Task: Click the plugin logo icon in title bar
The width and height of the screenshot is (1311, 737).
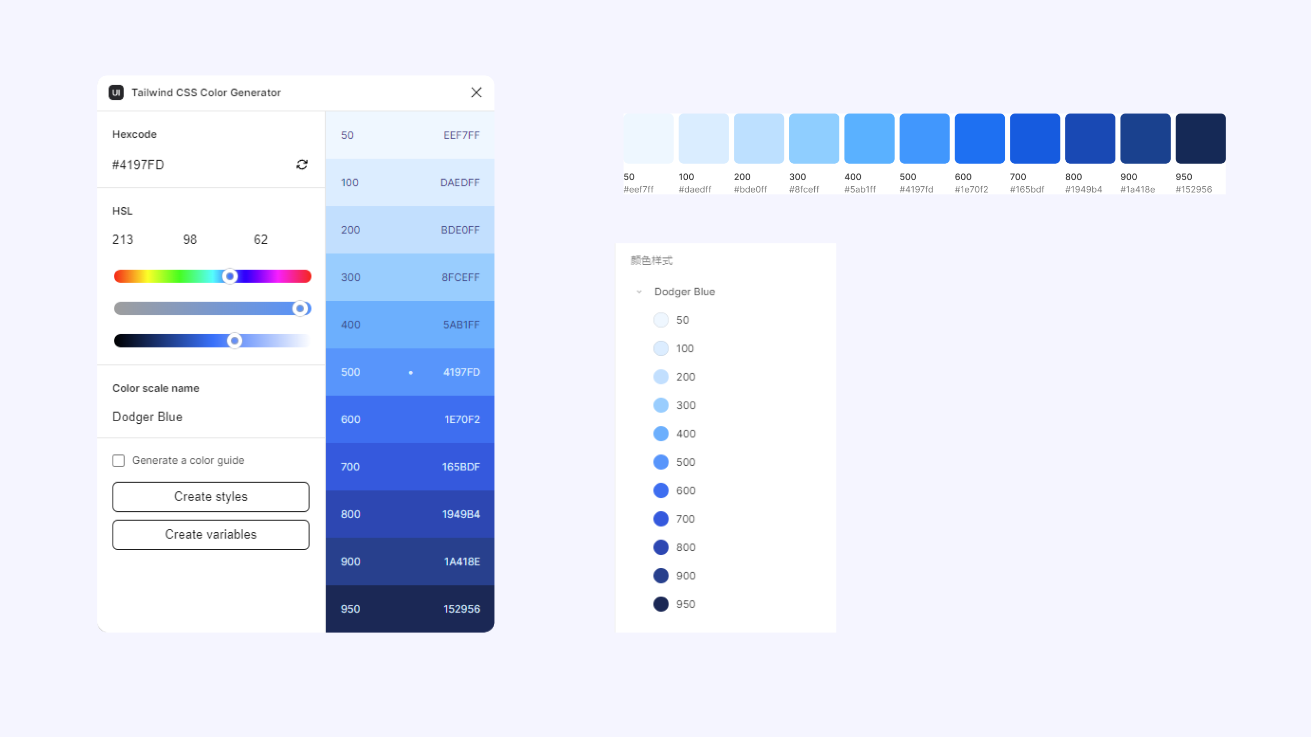Action: point(116,93)
